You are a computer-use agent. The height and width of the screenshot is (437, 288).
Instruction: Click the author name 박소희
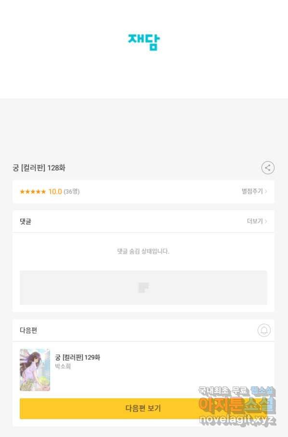tap(63, 366)
